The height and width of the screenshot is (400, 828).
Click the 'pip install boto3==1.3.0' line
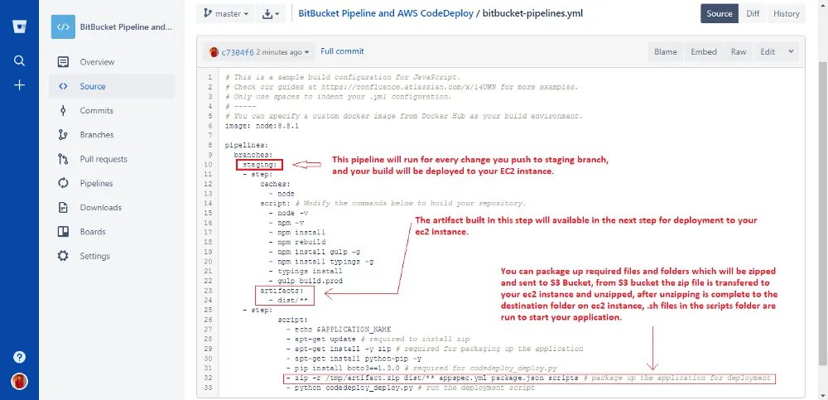coord(422,368)
